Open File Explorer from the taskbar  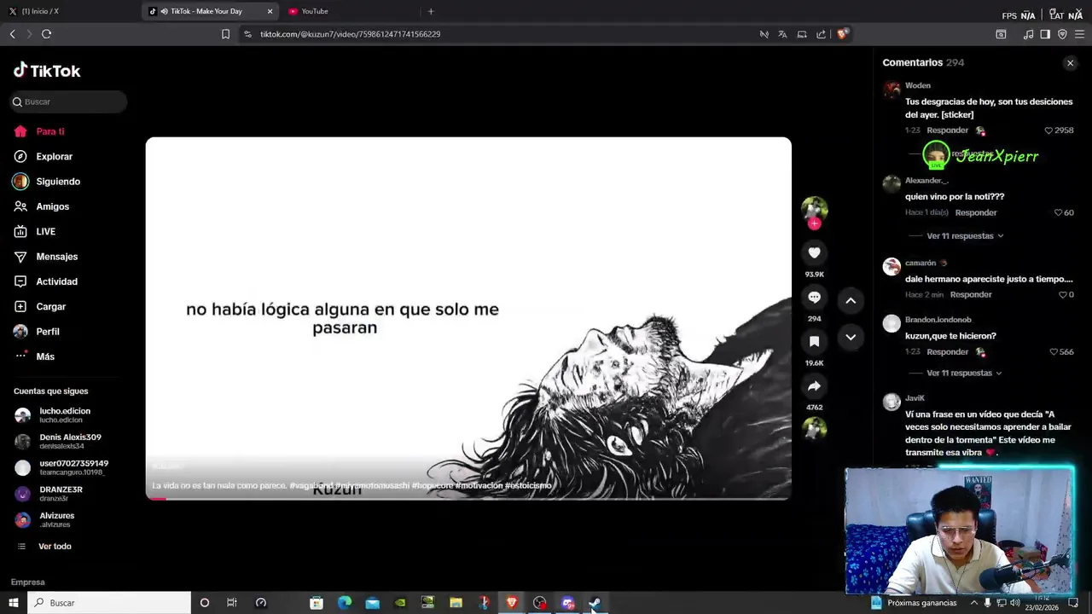coord(456,603)
